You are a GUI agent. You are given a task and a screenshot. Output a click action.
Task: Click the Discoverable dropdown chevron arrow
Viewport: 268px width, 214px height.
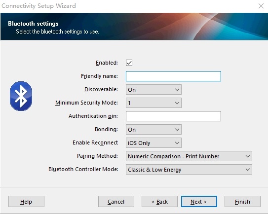point(177,89)
